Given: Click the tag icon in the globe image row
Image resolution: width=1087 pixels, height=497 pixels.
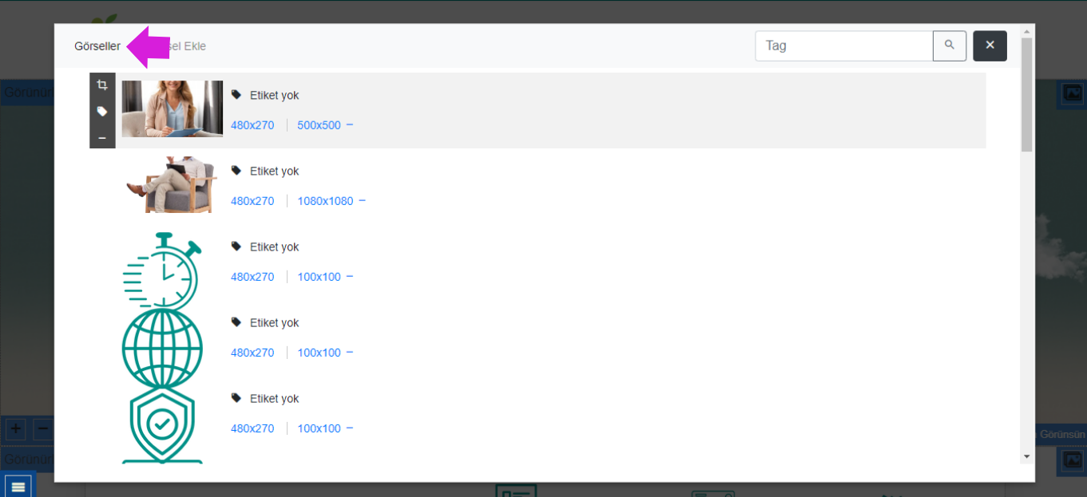Looking at the screenshot, I should click(236, 321).
